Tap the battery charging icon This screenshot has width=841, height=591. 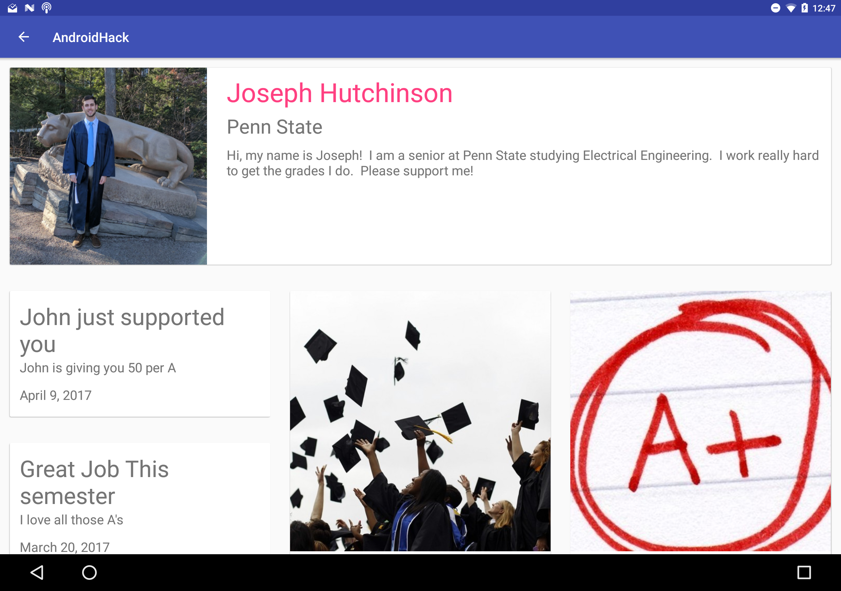click(805, 8)
